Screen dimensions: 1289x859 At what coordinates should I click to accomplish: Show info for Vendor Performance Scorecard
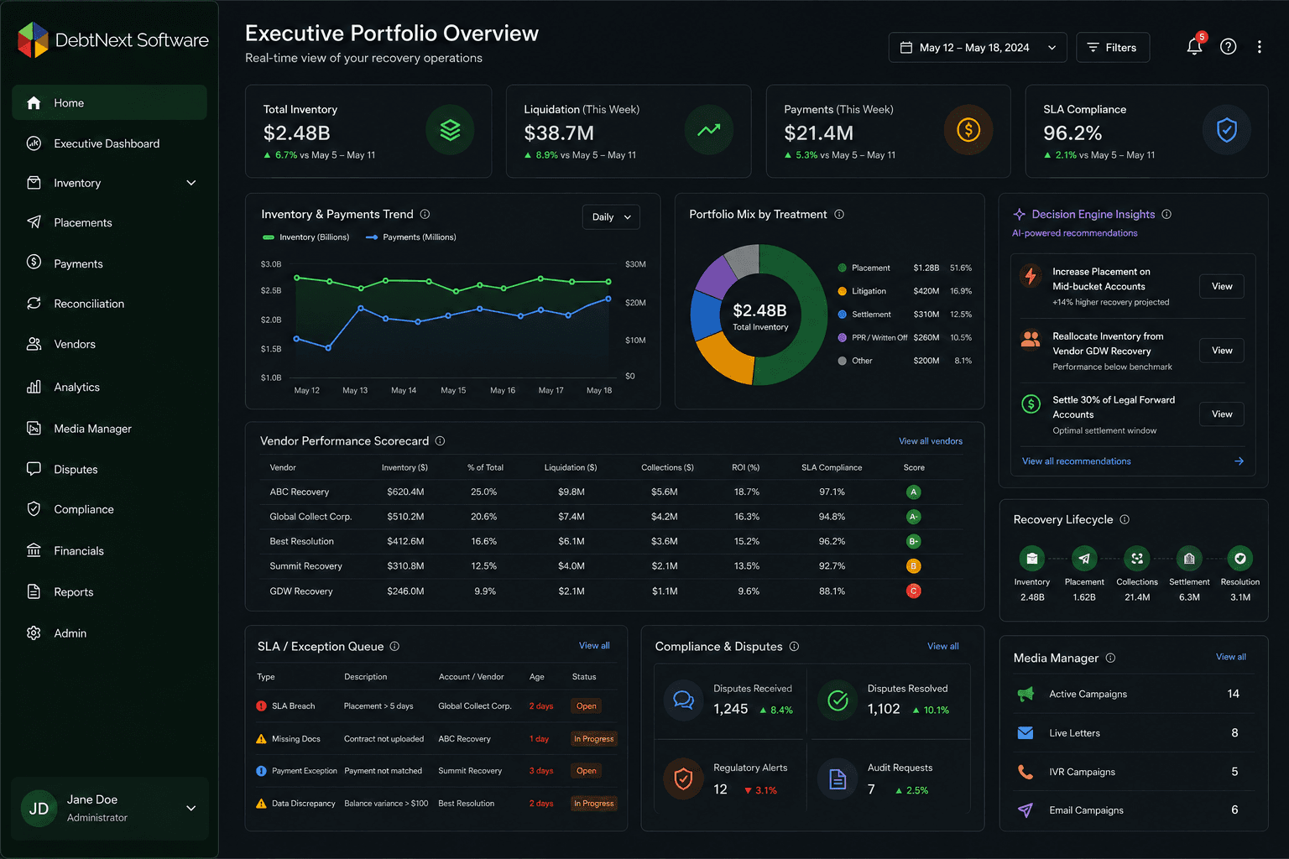pyautogui.click(x=440, y=440)
